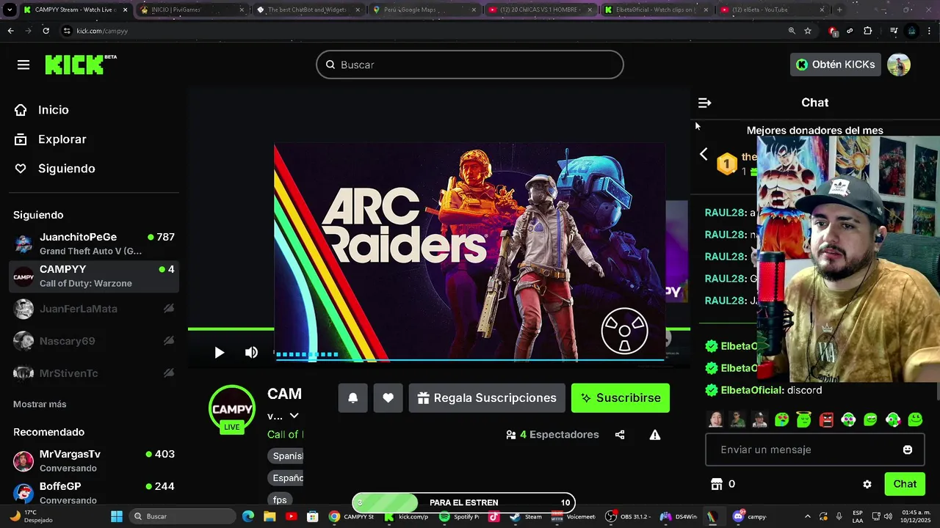Share the stream
940x528 pixels.
(x=620, y=435)
